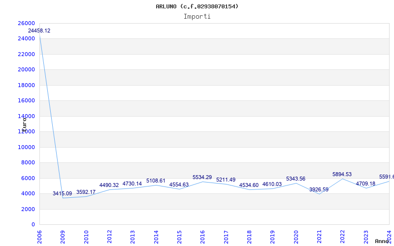
Task: Select the 5211.49 data label
Action: coord(226,180)
